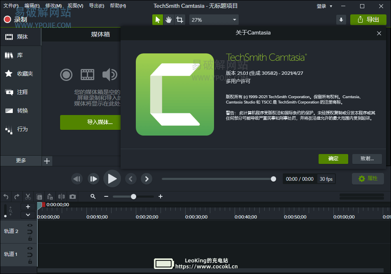
Task: Toggle visibility eye for 轨道 1
Action: point(30,249)
